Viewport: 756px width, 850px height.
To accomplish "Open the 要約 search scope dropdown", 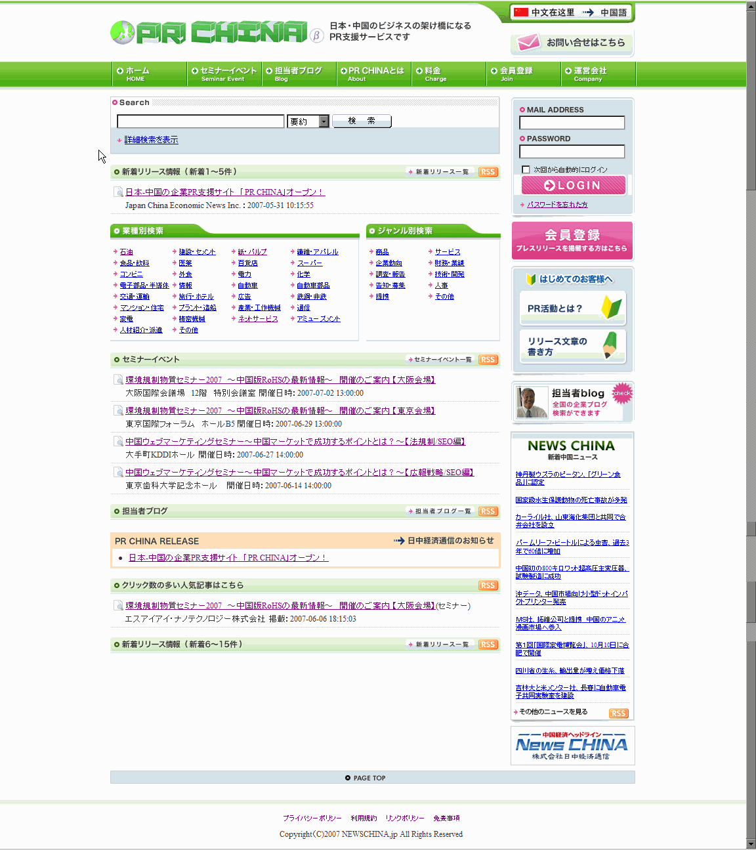I will (308, 121).
